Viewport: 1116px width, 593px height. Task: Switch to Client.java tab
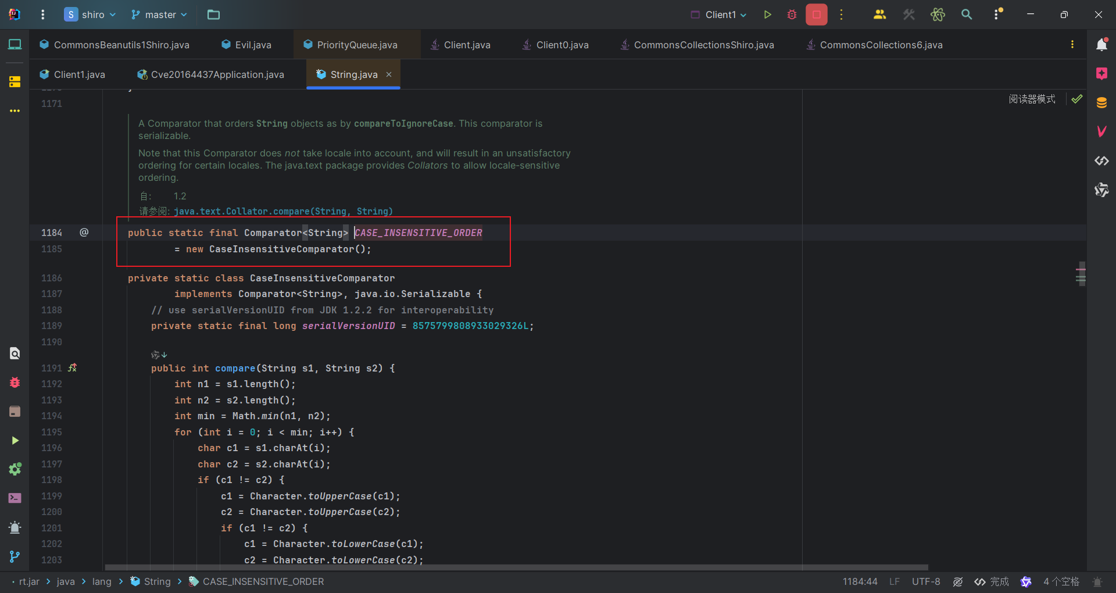460,45
